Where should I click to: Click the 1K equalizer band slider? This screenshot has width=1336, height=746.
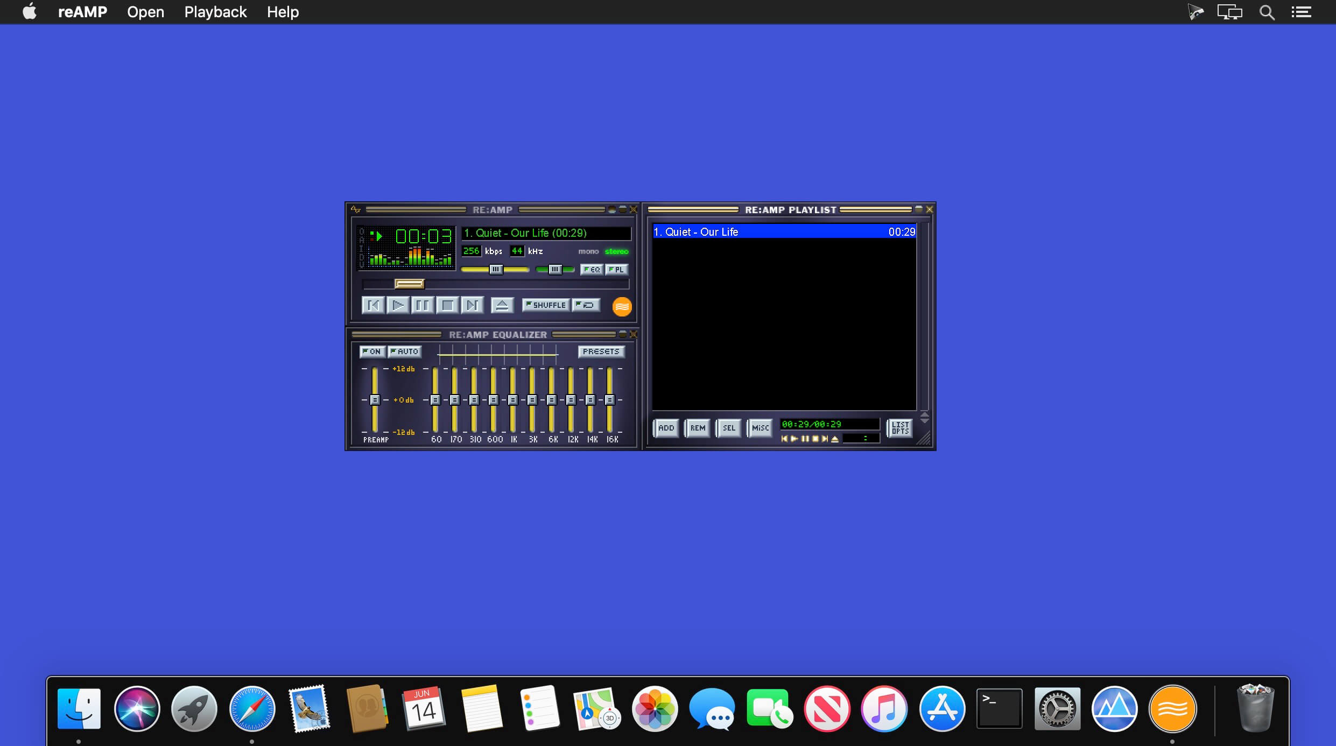(512, 400)
